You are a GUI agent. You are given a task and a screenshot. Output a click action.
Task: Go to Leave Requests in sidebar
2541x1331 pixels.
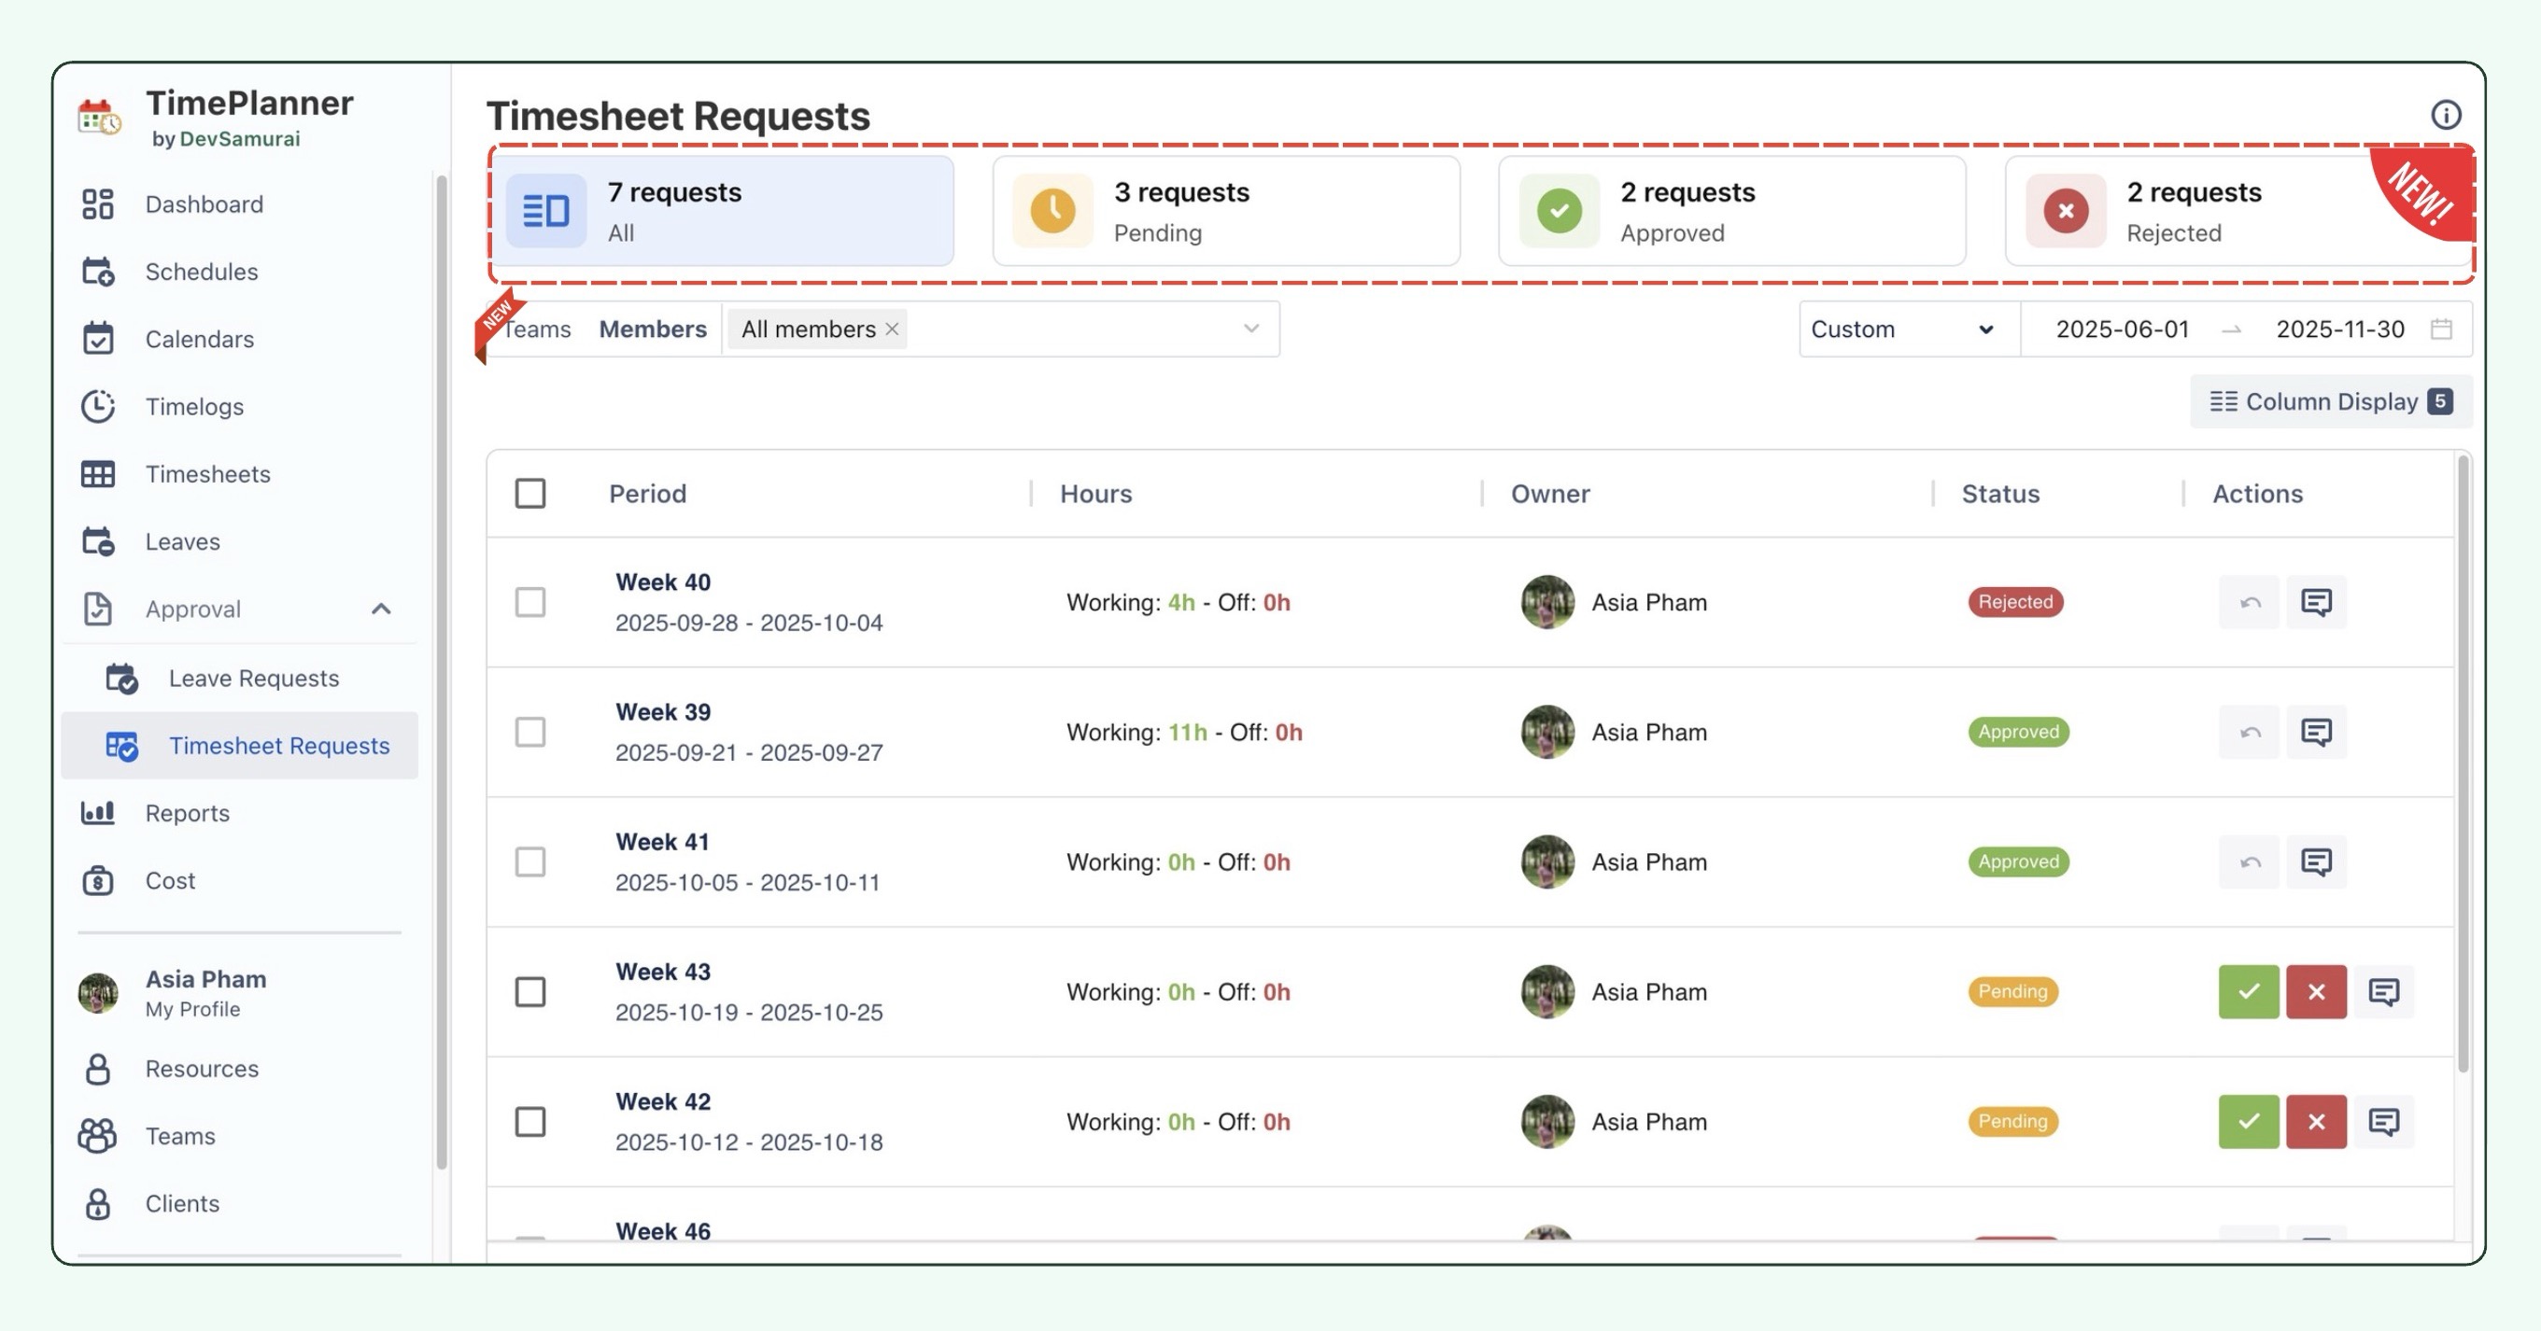pyautogui.click(x=253, y=679)
